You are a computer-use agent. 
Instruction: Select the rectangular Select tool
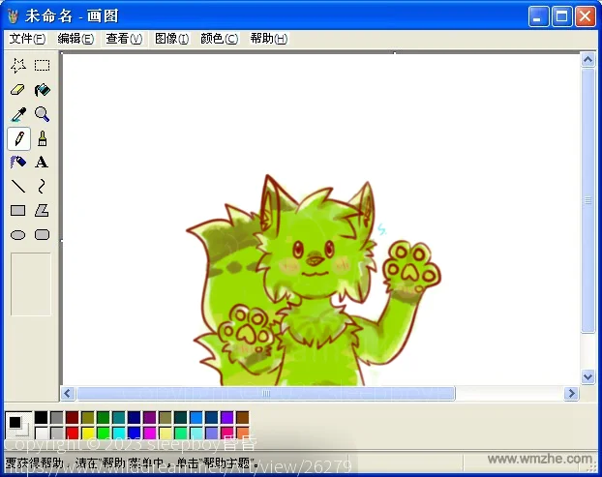[42, 66]
